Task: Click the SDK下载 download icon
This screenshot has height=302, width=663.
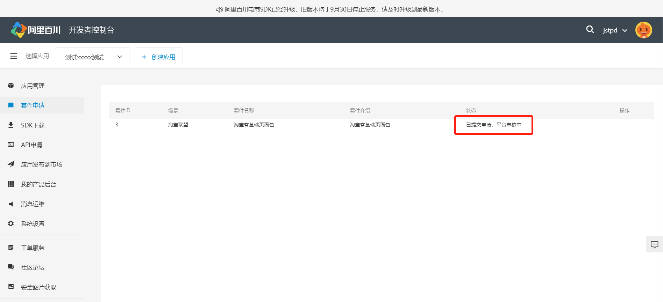Action: 11,125
